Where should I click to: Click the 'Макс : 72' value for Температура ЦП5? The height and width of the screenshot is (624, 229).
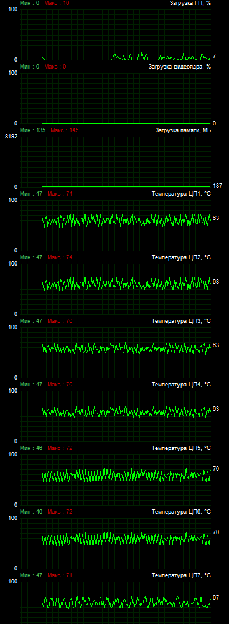coord(60,448)
